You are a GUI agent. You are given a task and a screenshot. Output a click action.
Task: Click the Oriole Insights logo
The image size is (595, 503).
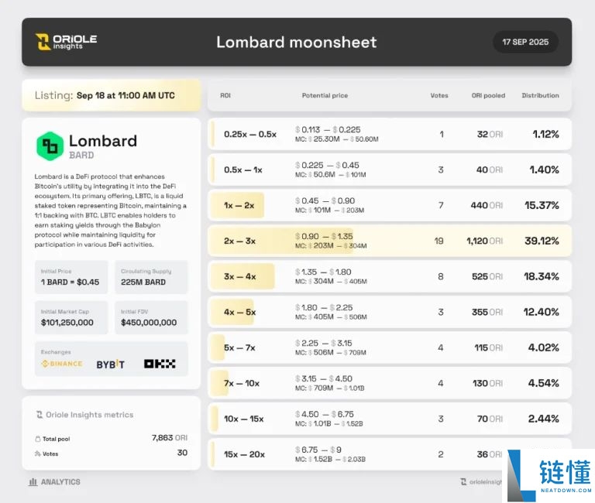point(66,42)
